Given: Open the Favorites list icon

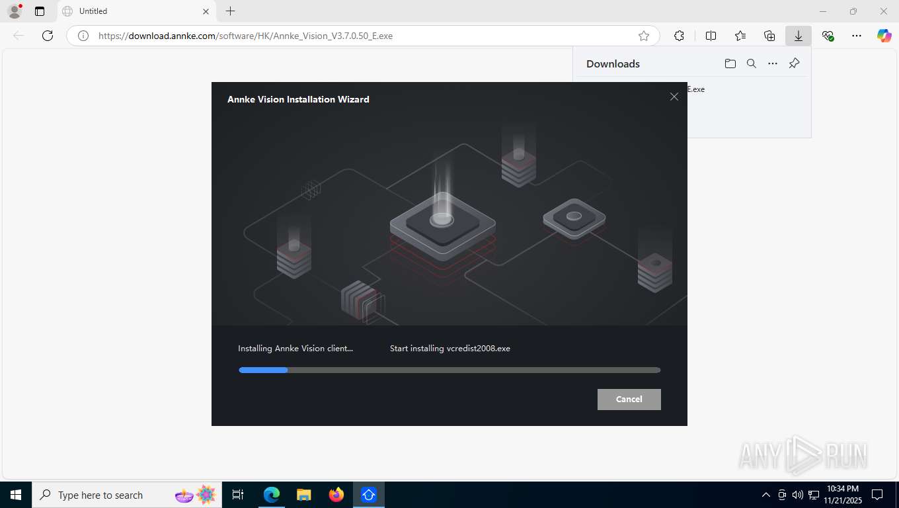Looking at the screenshot, I should click(x=740, y=36).
